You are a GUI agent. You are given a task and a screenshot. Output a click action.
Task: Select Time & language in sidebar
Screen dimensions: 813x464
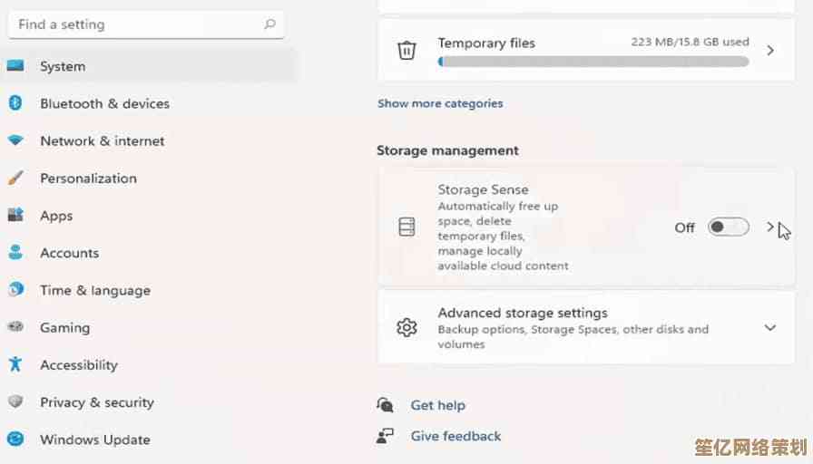tap(94, 290)
